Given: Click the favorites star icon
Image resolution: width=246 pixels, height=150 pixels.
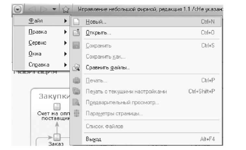Looking at the screenshot, I should coord(66,9).
